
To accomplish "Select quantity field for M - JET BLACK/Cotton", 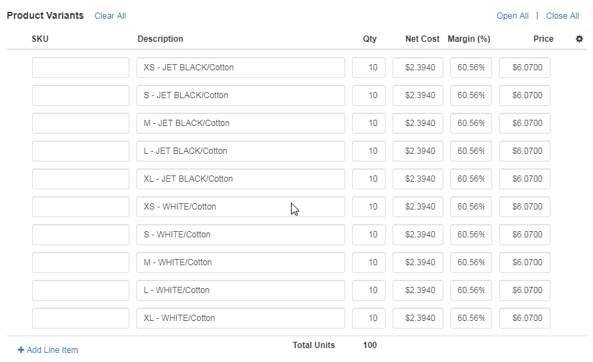I will (369, 123).
